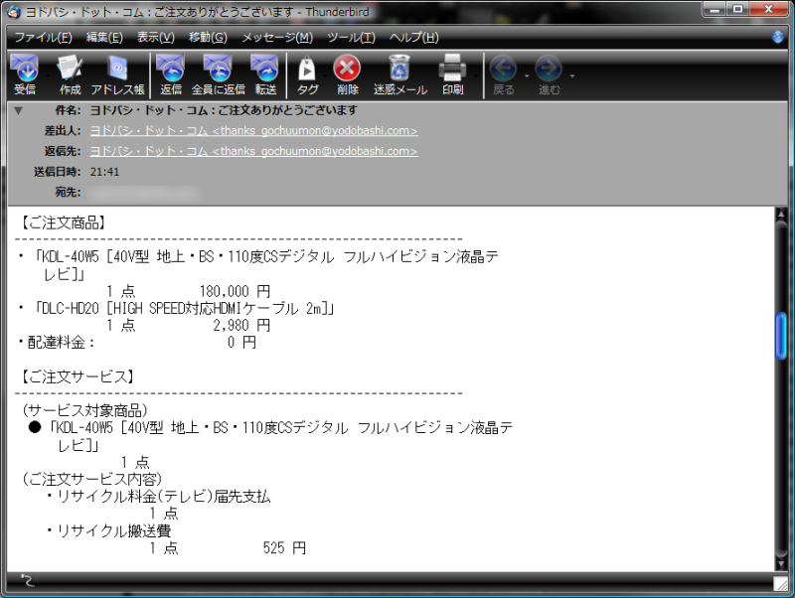Click the 525 円 price text
The image size is (795, 598).
pos(284,547)
